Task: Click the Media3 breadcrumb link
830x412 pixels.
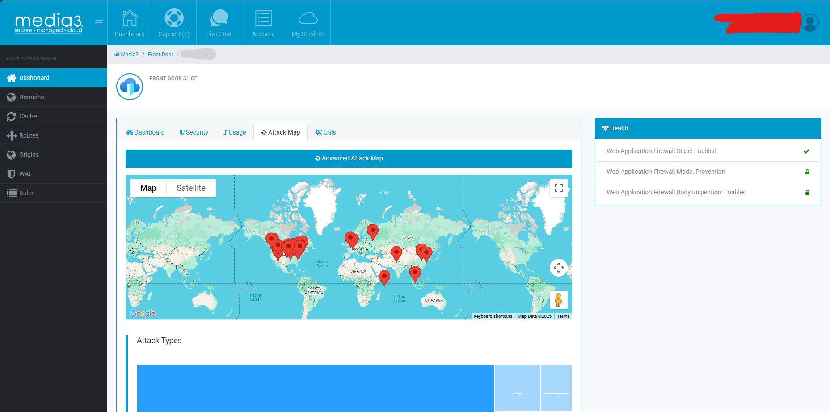Action: tap(126, 55)
